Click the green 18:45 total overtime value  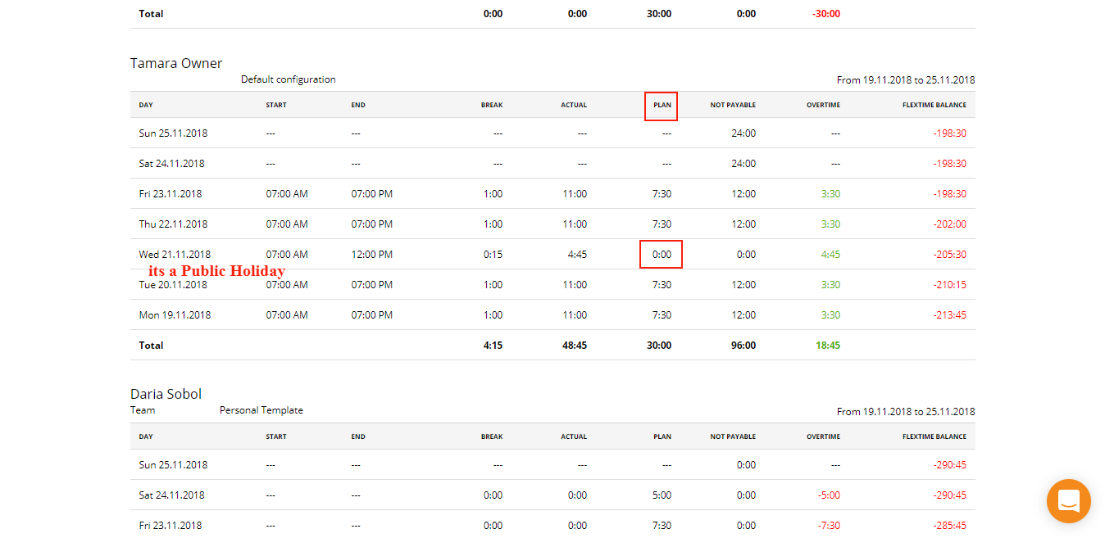pos(828,346)
